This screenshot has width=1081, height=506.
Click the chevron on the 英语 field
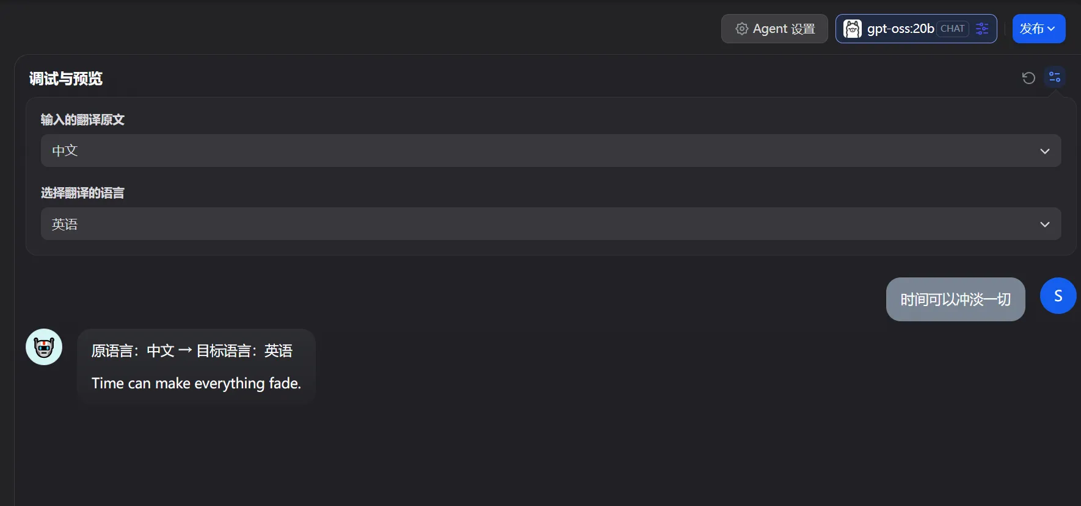1045,224
